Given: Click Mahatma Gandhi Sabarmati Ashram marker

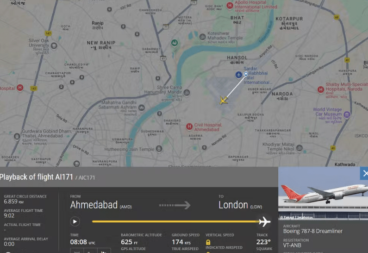Looking at the screenshot, I should pyautogui.click(x=142, y=108).
